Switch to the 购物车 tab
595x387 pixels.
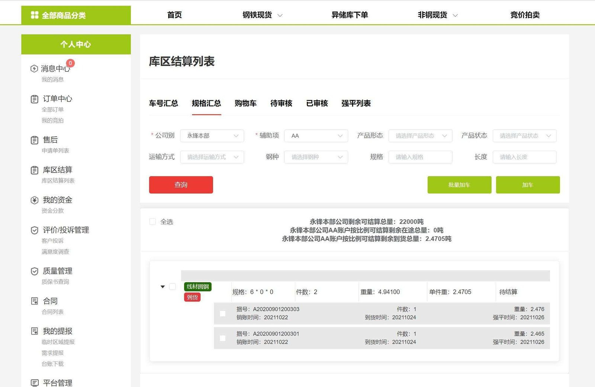tap(245, 103)
